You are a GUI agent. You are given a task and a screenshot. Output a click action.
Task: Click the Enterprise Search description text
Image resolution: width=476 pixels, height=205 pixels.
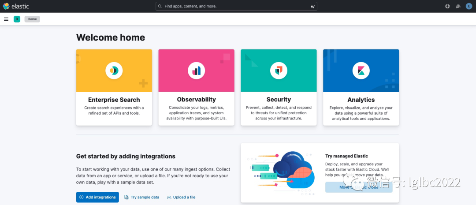pyautogui.click(x=114, y=111)
